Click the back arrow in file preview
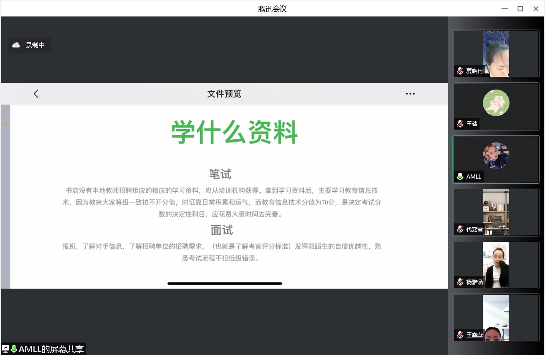The height and width of the screenshot is (356, 545). 36,94
